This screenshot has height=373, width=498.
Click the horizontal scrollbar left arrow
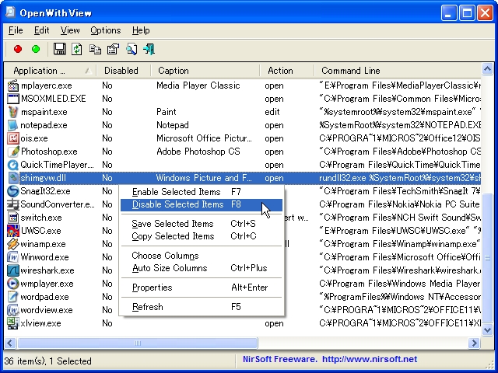coord(10,343)
